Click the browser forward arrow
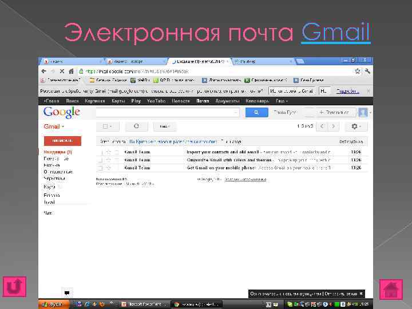 click(x=53, y=71)
